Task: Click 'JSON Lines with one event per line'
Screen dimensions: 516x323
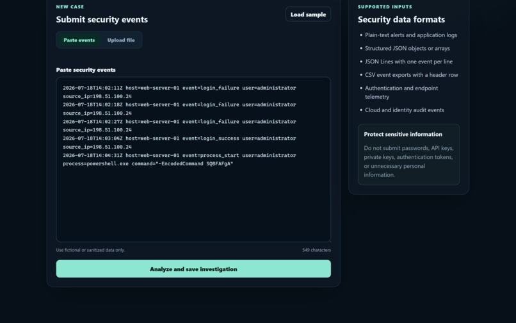Action: click(x=408, y=62)
